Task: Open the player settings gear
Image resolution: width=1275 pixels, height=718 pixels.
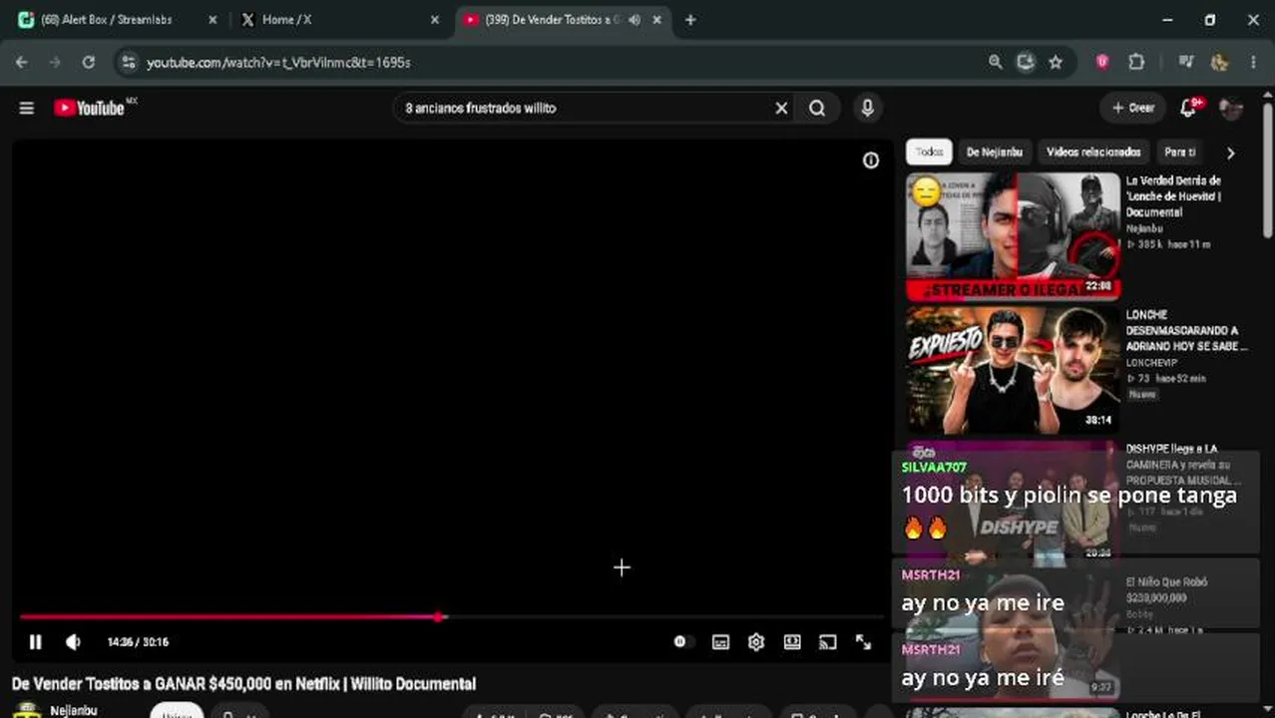Action: tap(756, 642)
